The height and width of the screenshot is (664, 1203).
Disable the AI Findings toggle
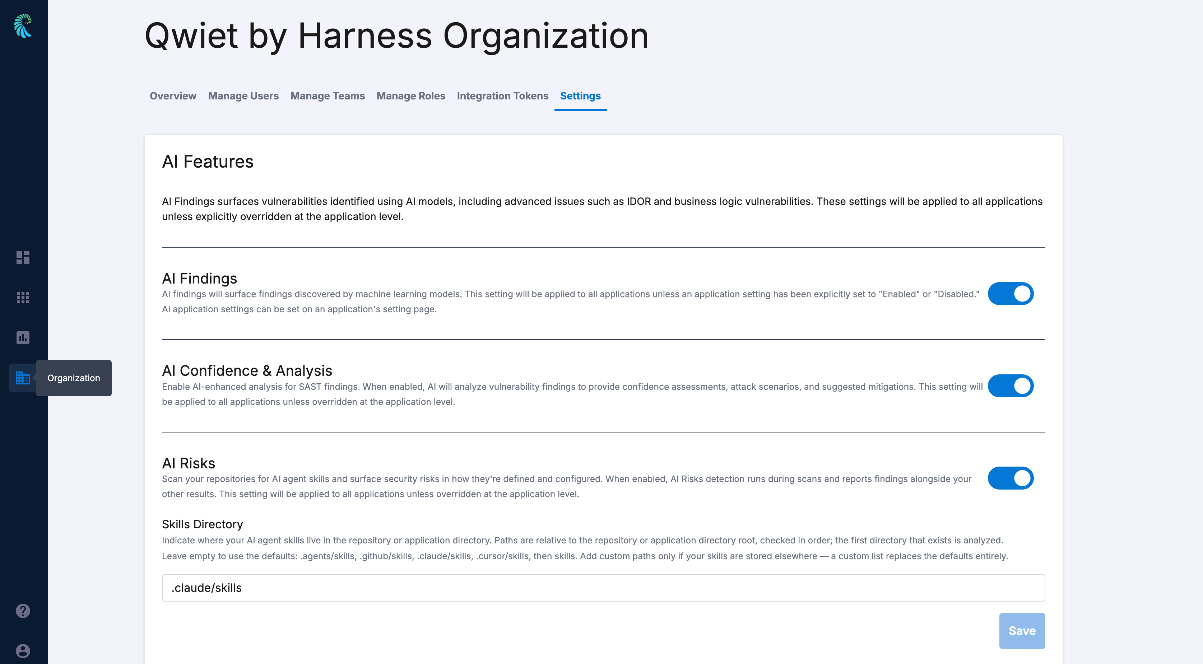[1011, 294]
